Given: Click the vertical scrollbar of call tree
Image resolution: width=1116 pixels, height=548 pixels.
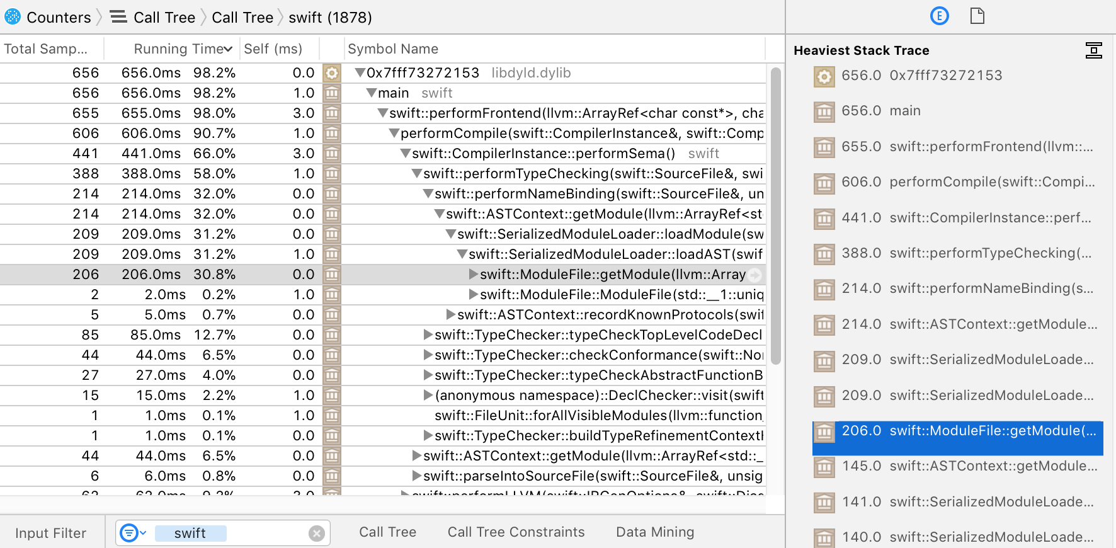Looking at the screenshot, I should click(775, 214).
